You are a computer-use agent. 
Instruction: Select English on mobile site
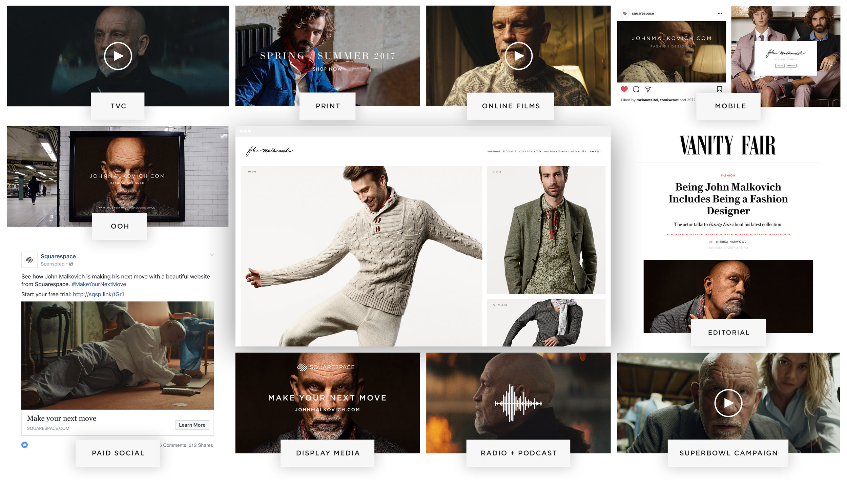780,65
